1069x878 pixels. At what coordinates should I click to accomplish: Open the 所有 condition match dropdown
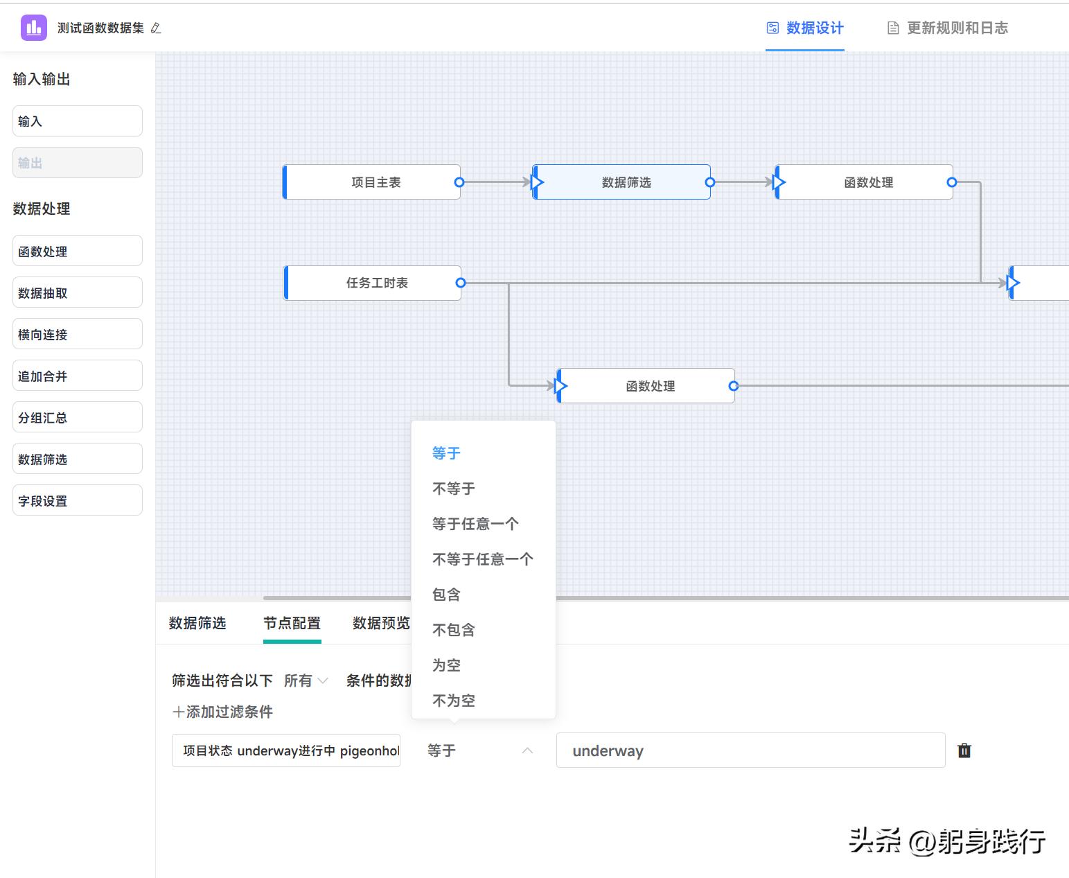[x=306, y=681]
